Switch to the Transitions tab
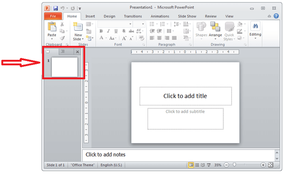The image size is (284, 174). pos(133,16)
